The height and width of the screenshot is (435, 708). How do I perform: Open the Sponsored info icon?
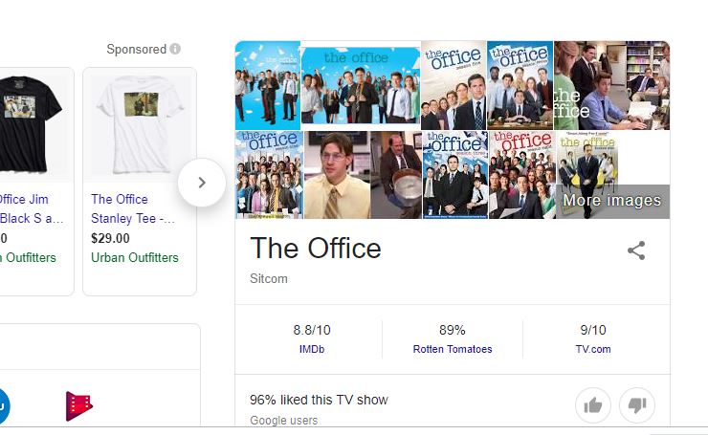175,49
